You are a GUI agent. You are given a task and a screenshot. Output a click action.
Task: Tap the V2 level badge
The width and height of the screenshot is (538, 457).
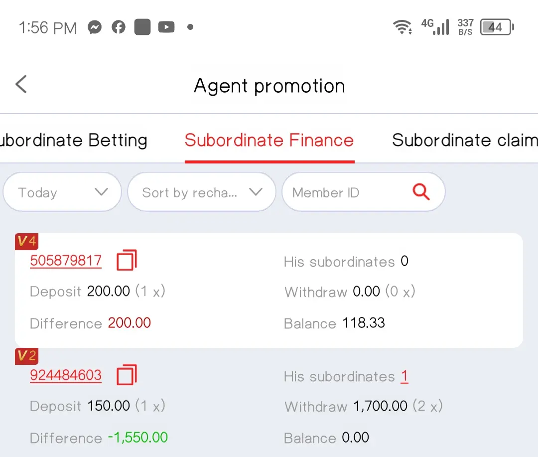[x=27, y=356]
